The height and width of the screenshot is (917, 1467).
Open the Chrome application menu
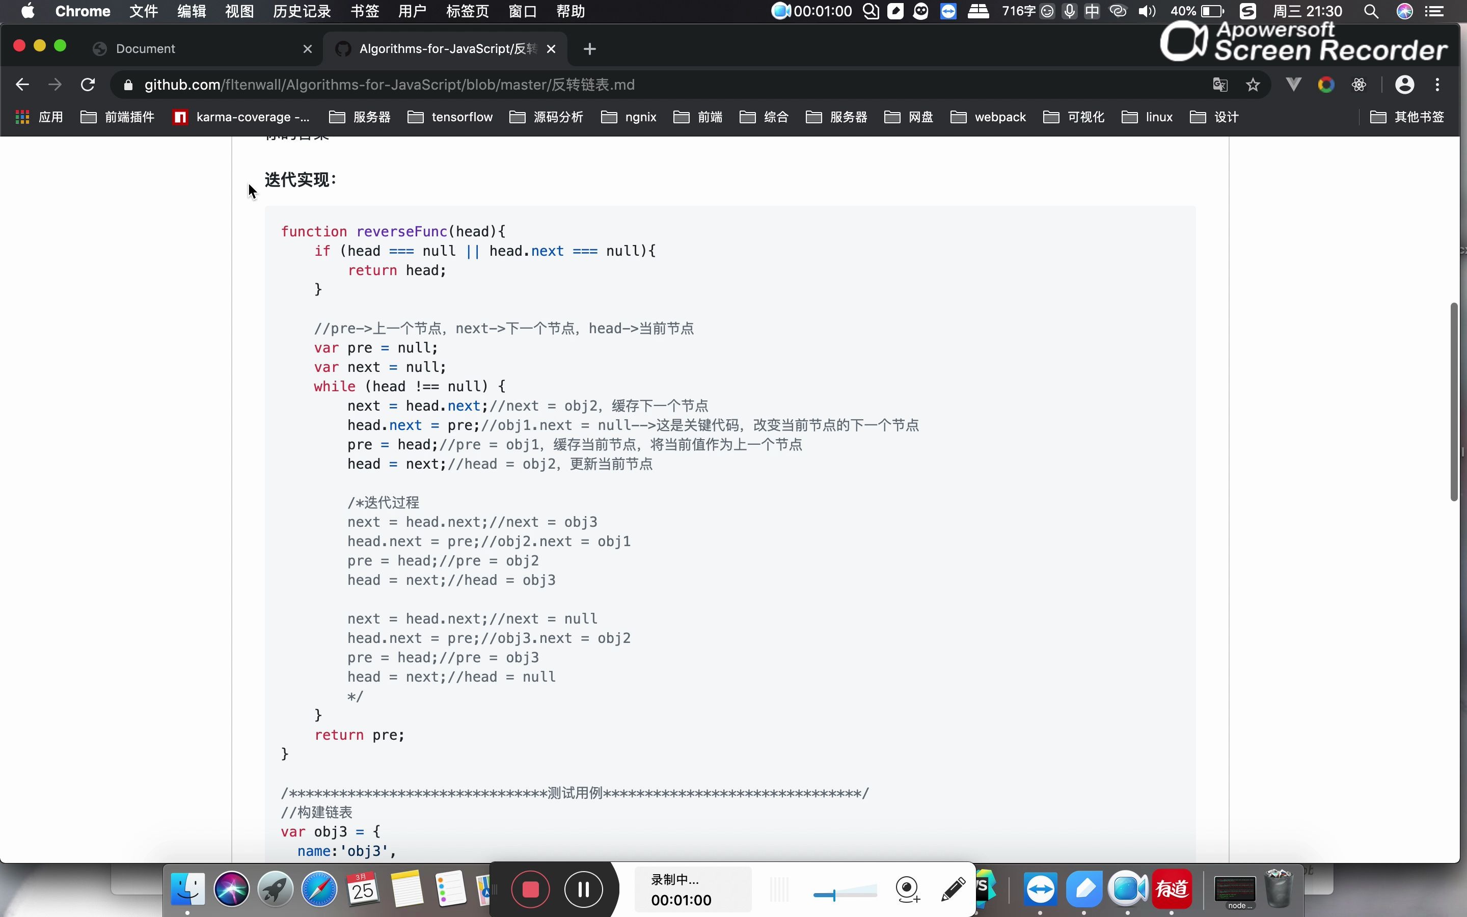point(83,12)
